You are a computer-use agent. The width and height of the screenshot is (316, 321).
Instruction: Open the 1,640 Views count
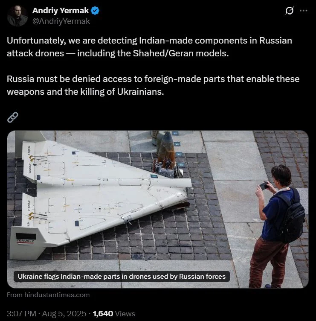[x=114, y=313]
